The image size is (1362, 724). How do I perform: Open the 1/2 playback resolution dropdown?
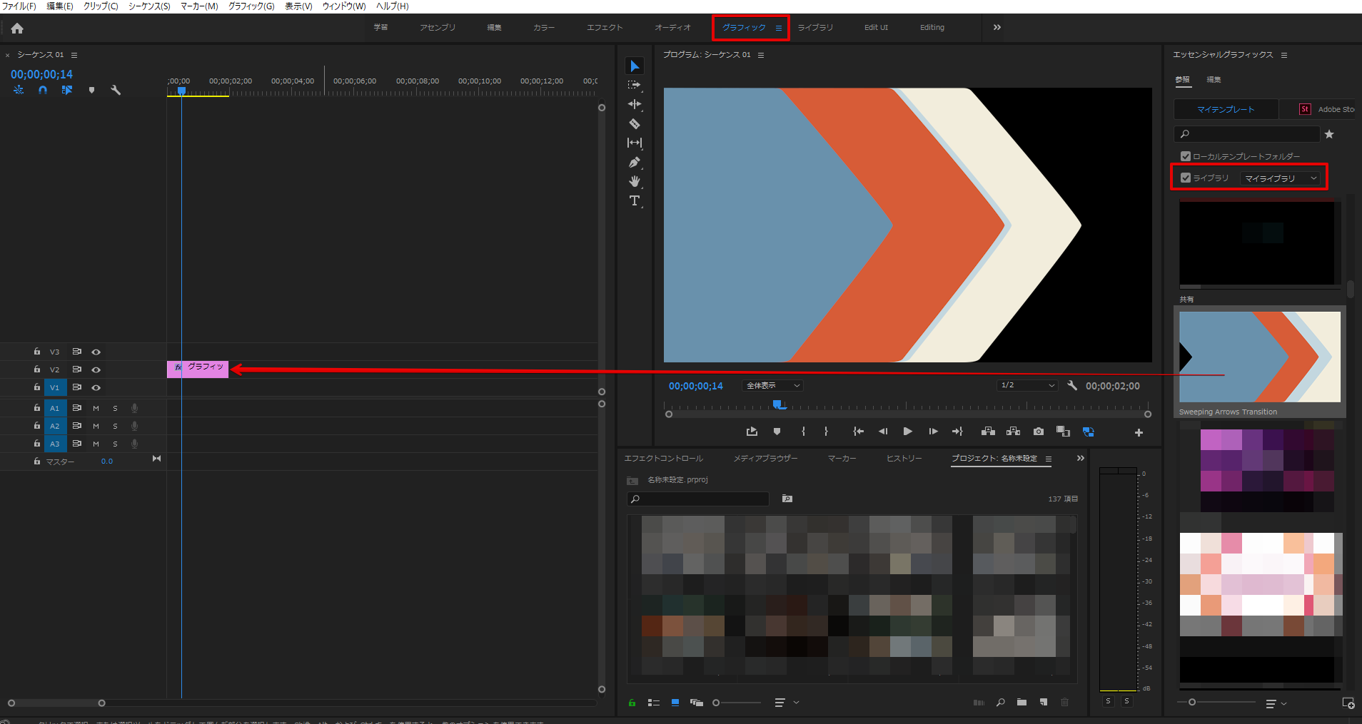[1027, 385]
